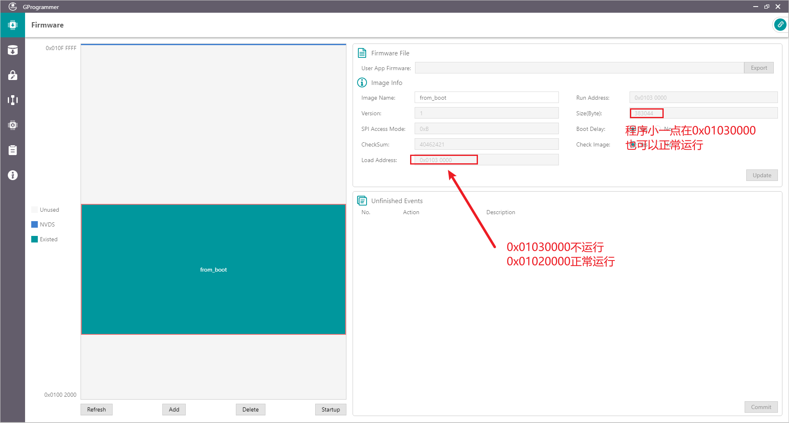This screenshot has height=423, width=789.
Task: Select Yes for Check Image
Action: (x=633, y=144)
